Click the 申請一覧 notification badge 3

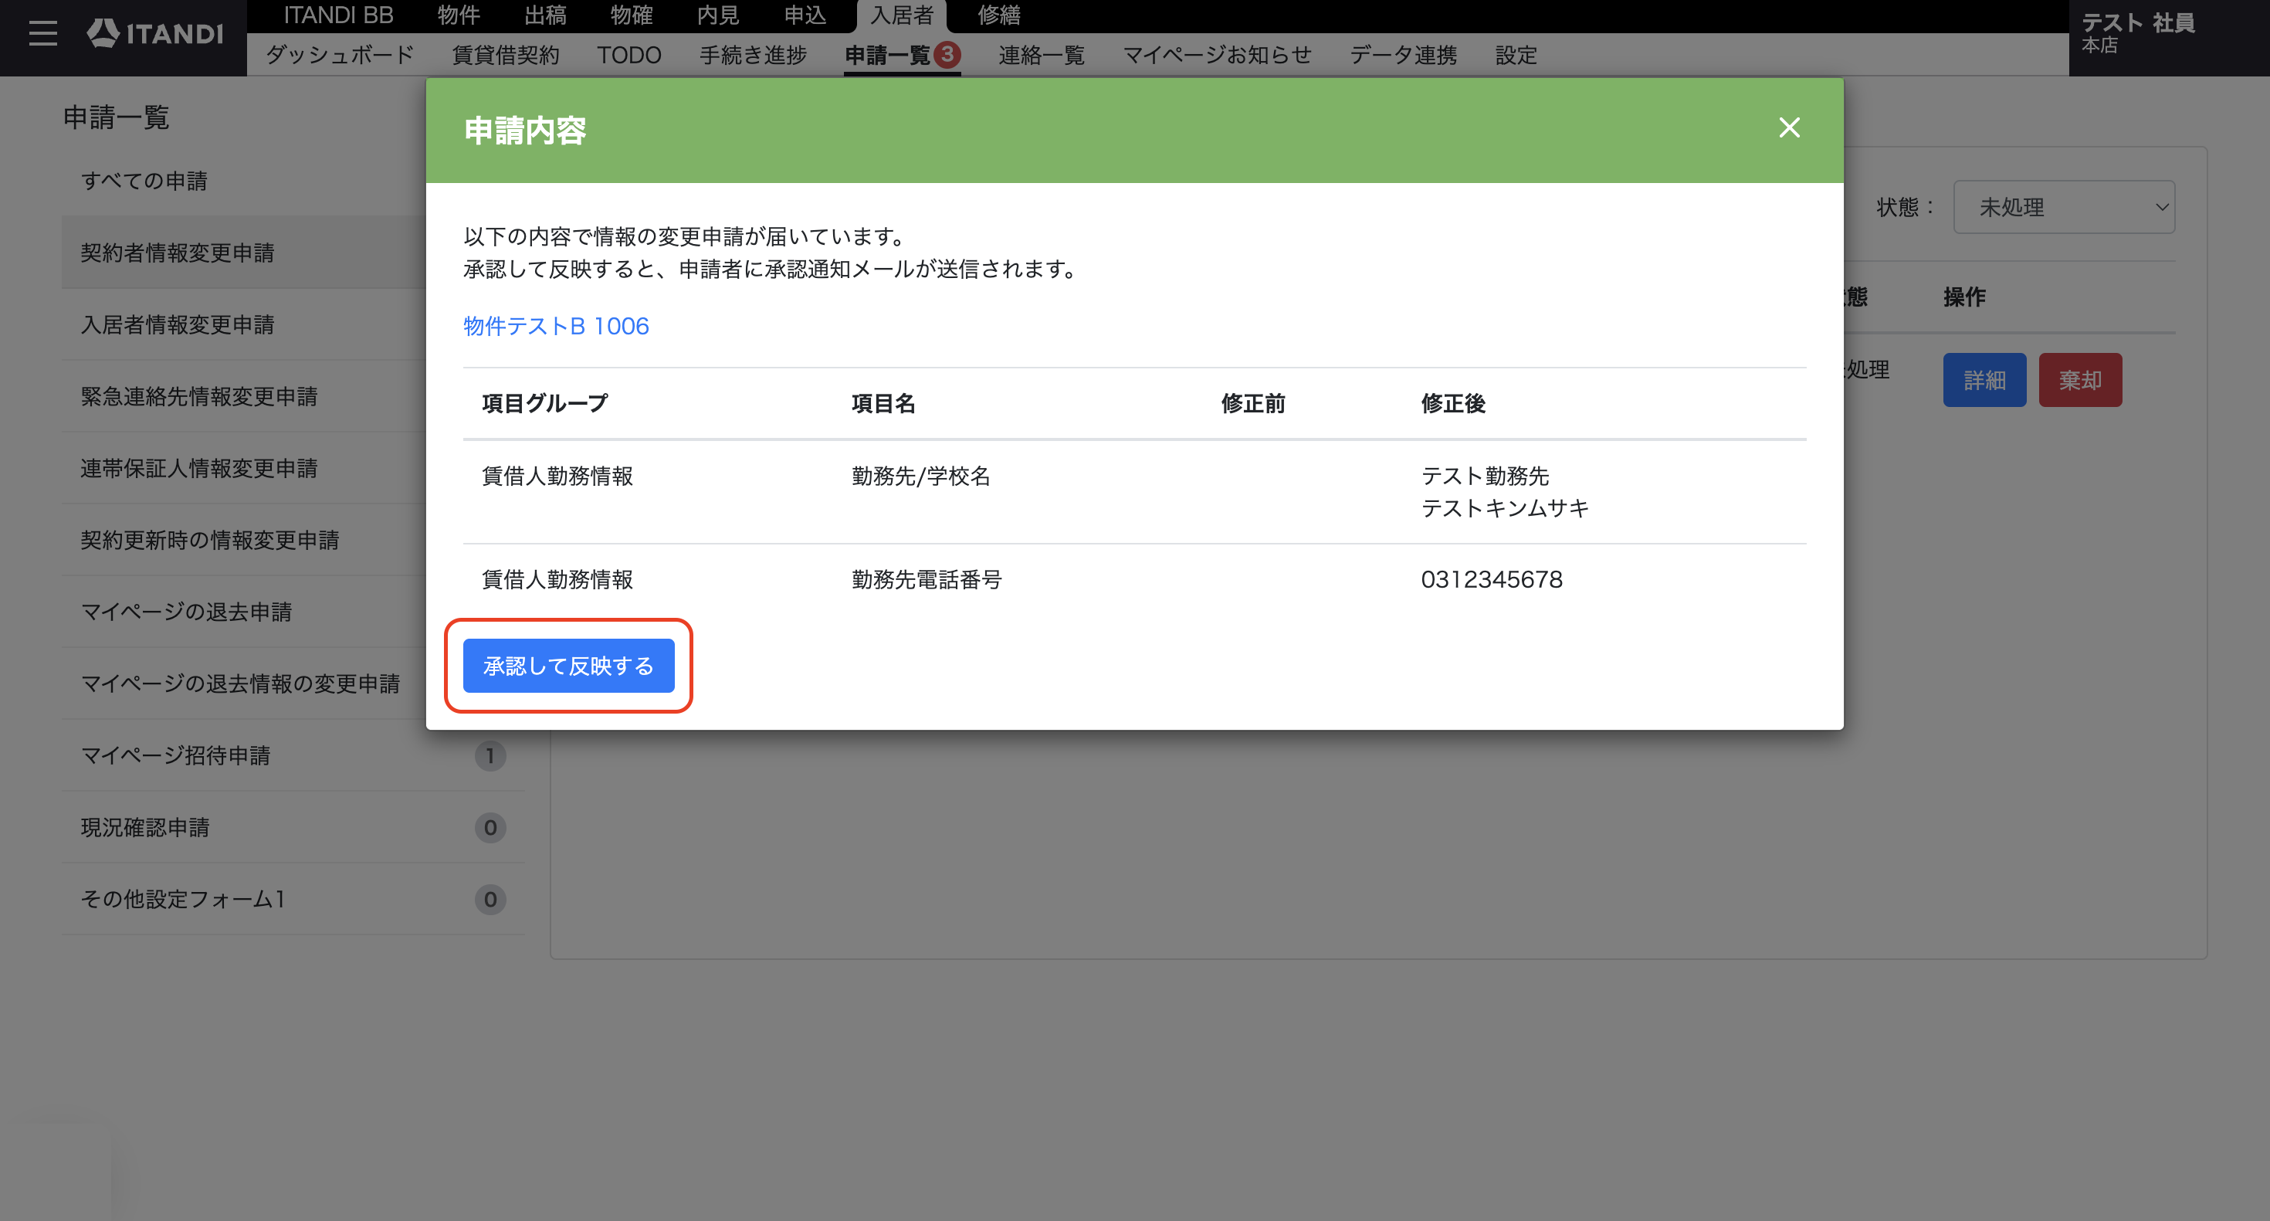click(947, 55)
